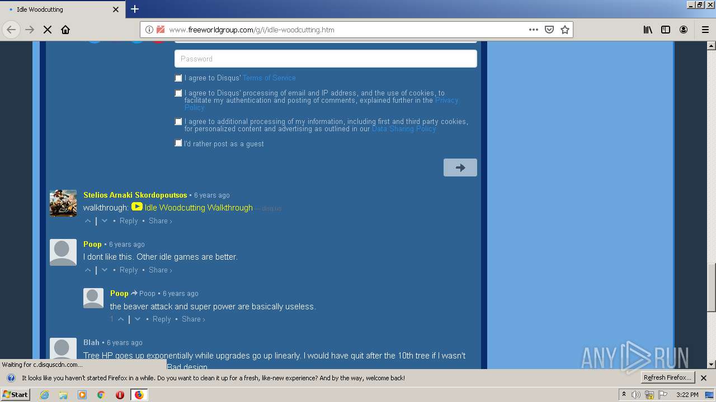Open the Library bookshelf icon
This screenshot has height=402, width=716.
[x=648, y=30]
